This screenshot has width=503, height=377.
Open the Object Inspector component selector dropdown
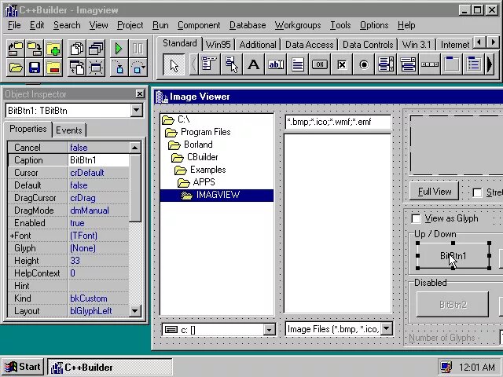(x=136, y=111)
